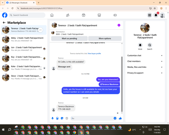The height and width of the screenshot is (135, 169).
Task: Click 'Yes, are you interested?' bubble
Action: point(108,79)
